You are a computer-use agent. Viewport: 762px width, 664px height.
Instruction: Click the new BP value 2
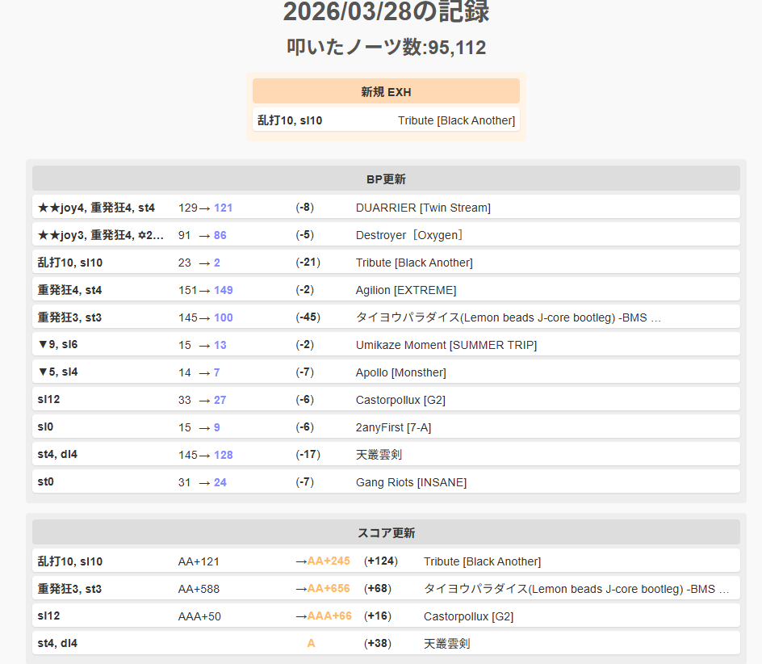click(217, 263)
